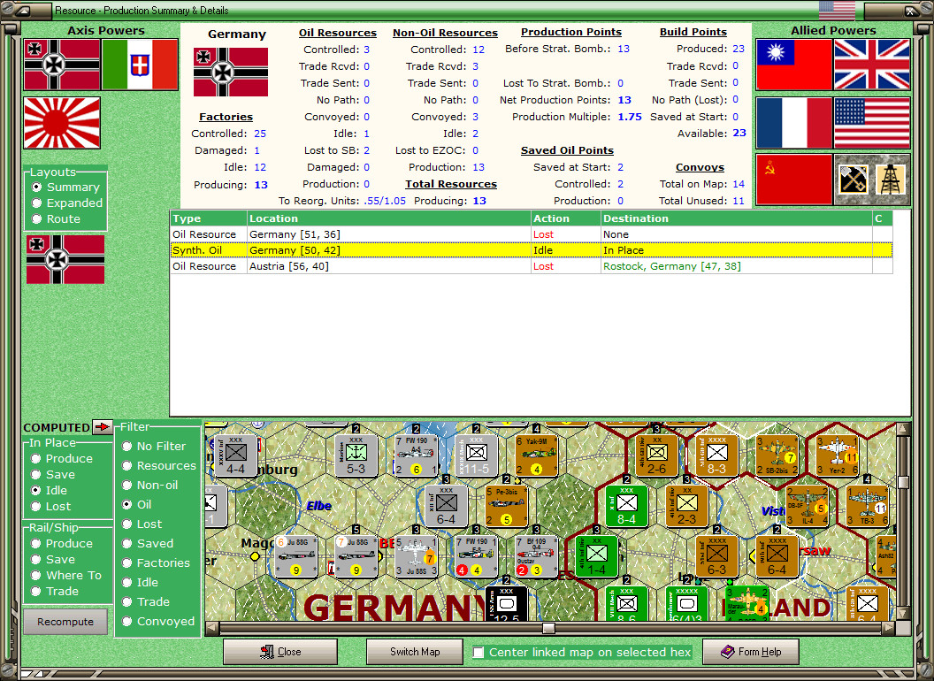The image size is (934, 681).
Task: Open Form Help
Action: pyautogui.click(x=751, y=651)
